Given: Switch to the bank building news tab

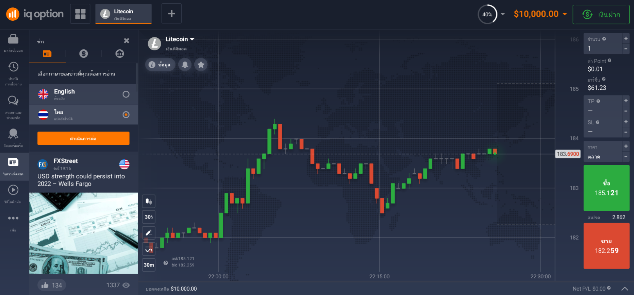Looking at the screenshot, I should point(120,53).
